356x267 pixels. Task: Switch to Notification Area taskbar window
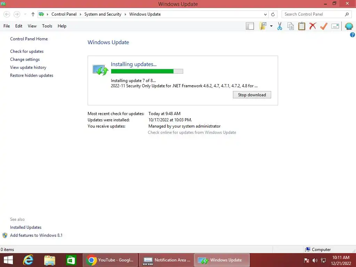pos(167,260)
